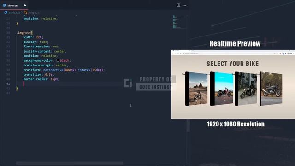
Task: Click the CSS file icon in breadcrumb
Action: (x=6, y=12)
